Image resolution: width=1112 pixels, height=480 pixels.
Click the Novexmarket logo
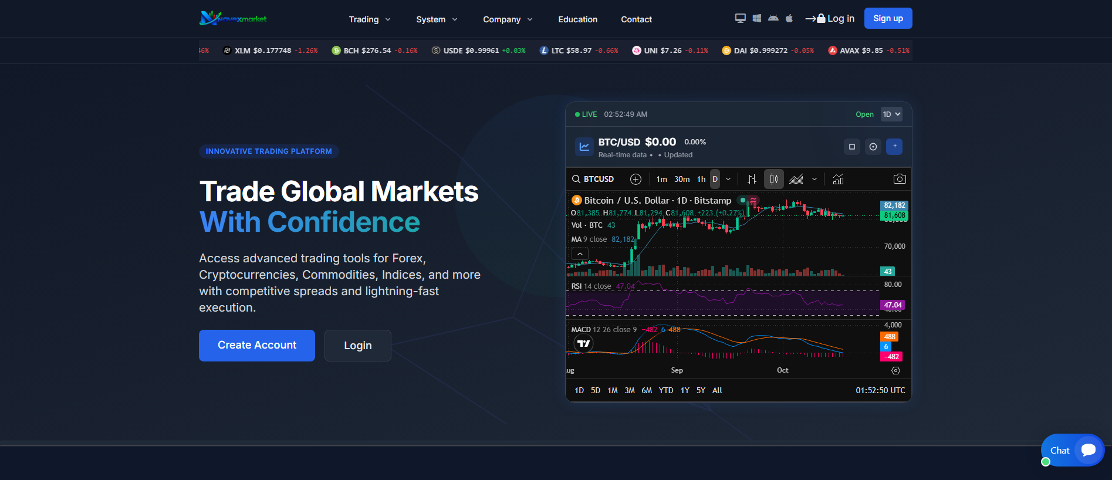[x=233, y=18]
